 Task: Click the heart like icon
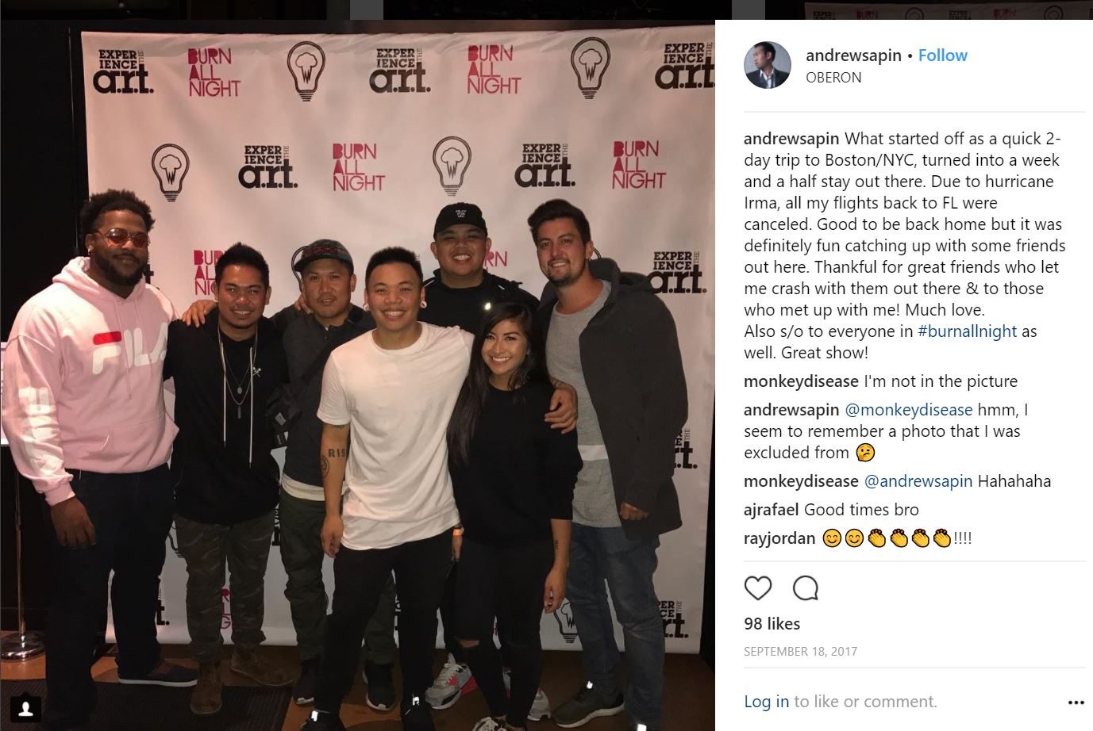pos(758,588)
